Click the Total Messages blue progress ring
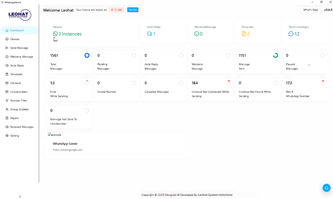The image size is (333, 199). pyautogui.click(x=87, y=55)
